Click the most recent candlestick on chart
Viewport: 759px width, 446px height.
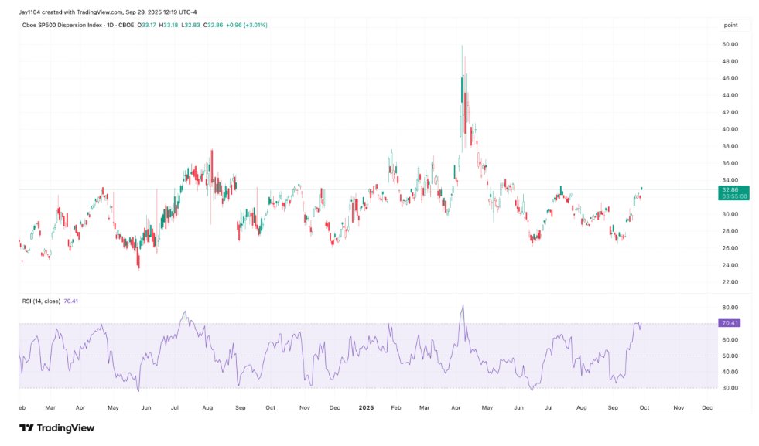tap(641, 192)
